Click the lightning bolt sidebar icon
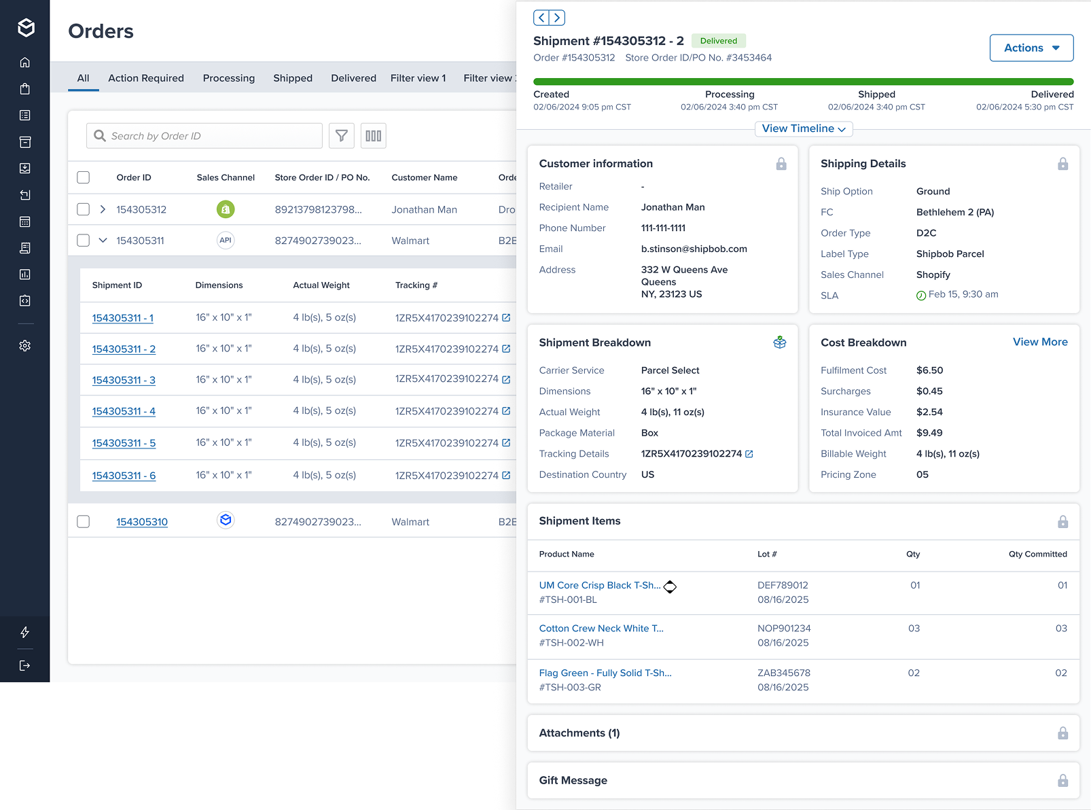Viewport: 1091px width, 810px height. 25,633
